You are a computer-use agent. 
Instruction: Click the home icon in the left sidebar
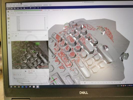pos(8,12)
